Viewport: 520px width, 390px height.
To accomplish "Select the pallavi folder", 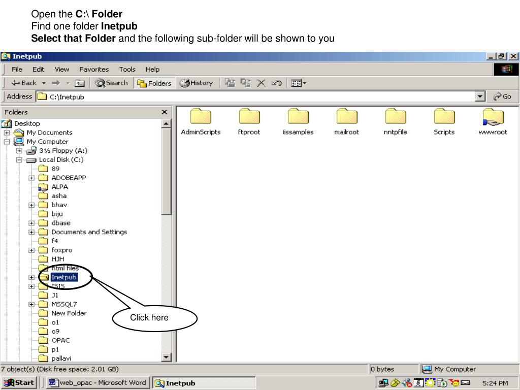I will pos(61,358).
